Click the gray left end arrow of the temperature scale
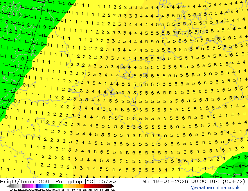Screen dimensions: 248x191 (9, 186)
